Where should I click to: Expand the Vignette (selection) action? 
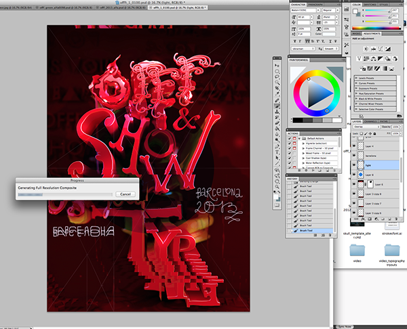point(303,144)
